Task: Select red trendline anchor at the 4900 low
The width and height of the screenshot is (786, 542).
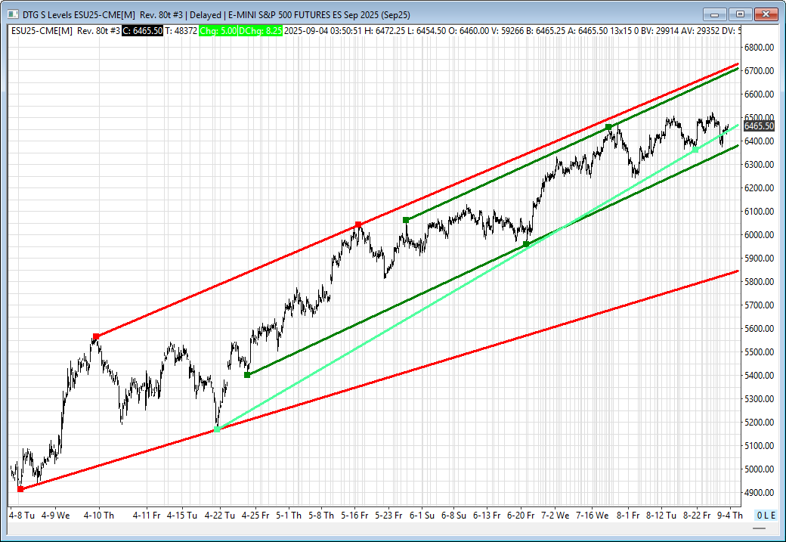Action: coord(20,489)
